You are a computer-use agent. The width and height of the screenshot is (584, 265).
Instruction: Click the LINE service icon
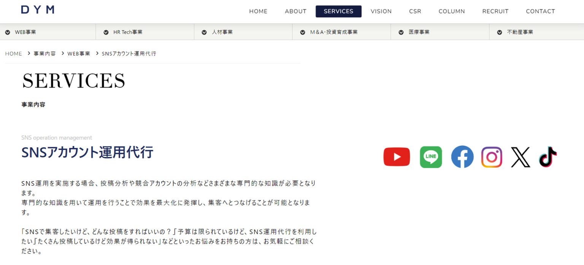click(x=431, y=156)
